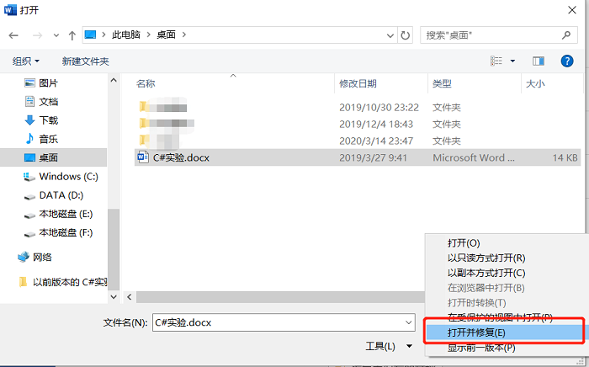589x367 pixels.
Task: Click the change view layout icon
Action: [496, 61]
